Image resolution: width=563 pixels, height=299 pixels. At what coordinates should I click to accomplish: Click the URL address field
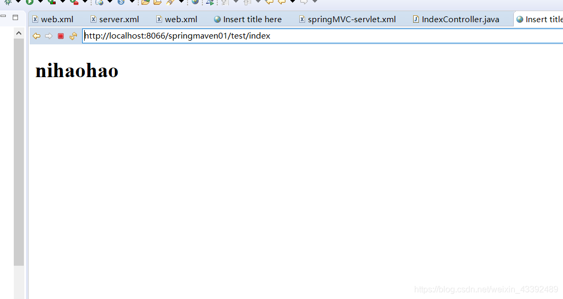coord(323,36)
